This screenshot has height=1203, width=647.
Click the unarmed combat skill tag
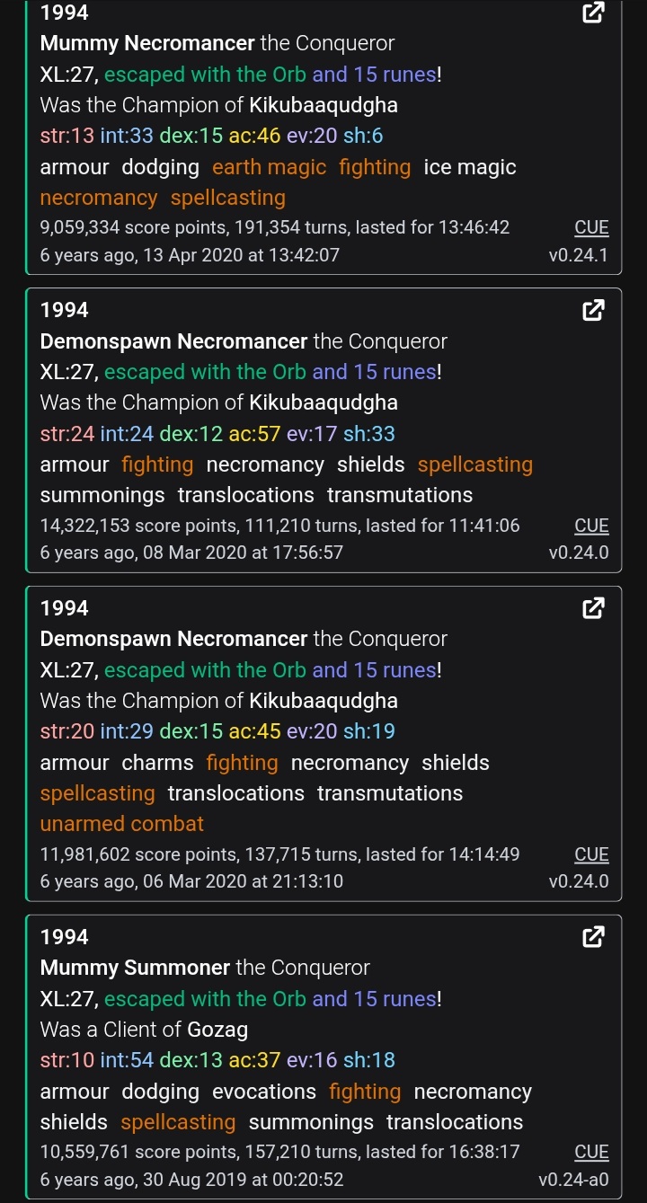tap(122, 824)
